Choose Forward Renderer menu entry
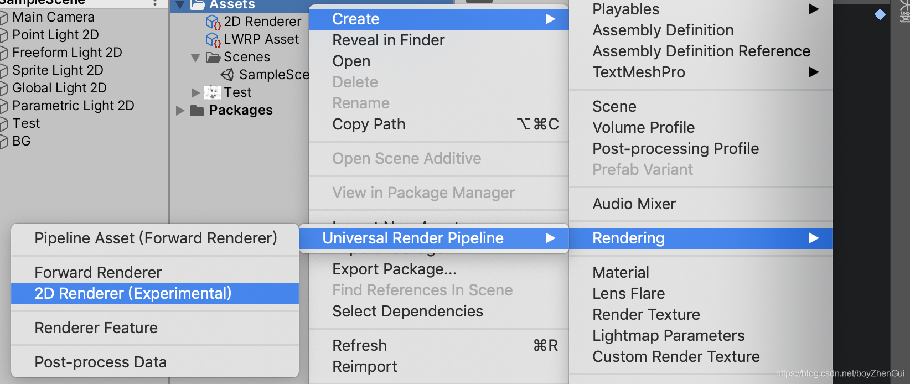 155,272
